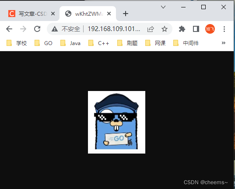Viewport: 235px width, 189px height.
Task: Toggle the side panel icon
Action: 196,29
